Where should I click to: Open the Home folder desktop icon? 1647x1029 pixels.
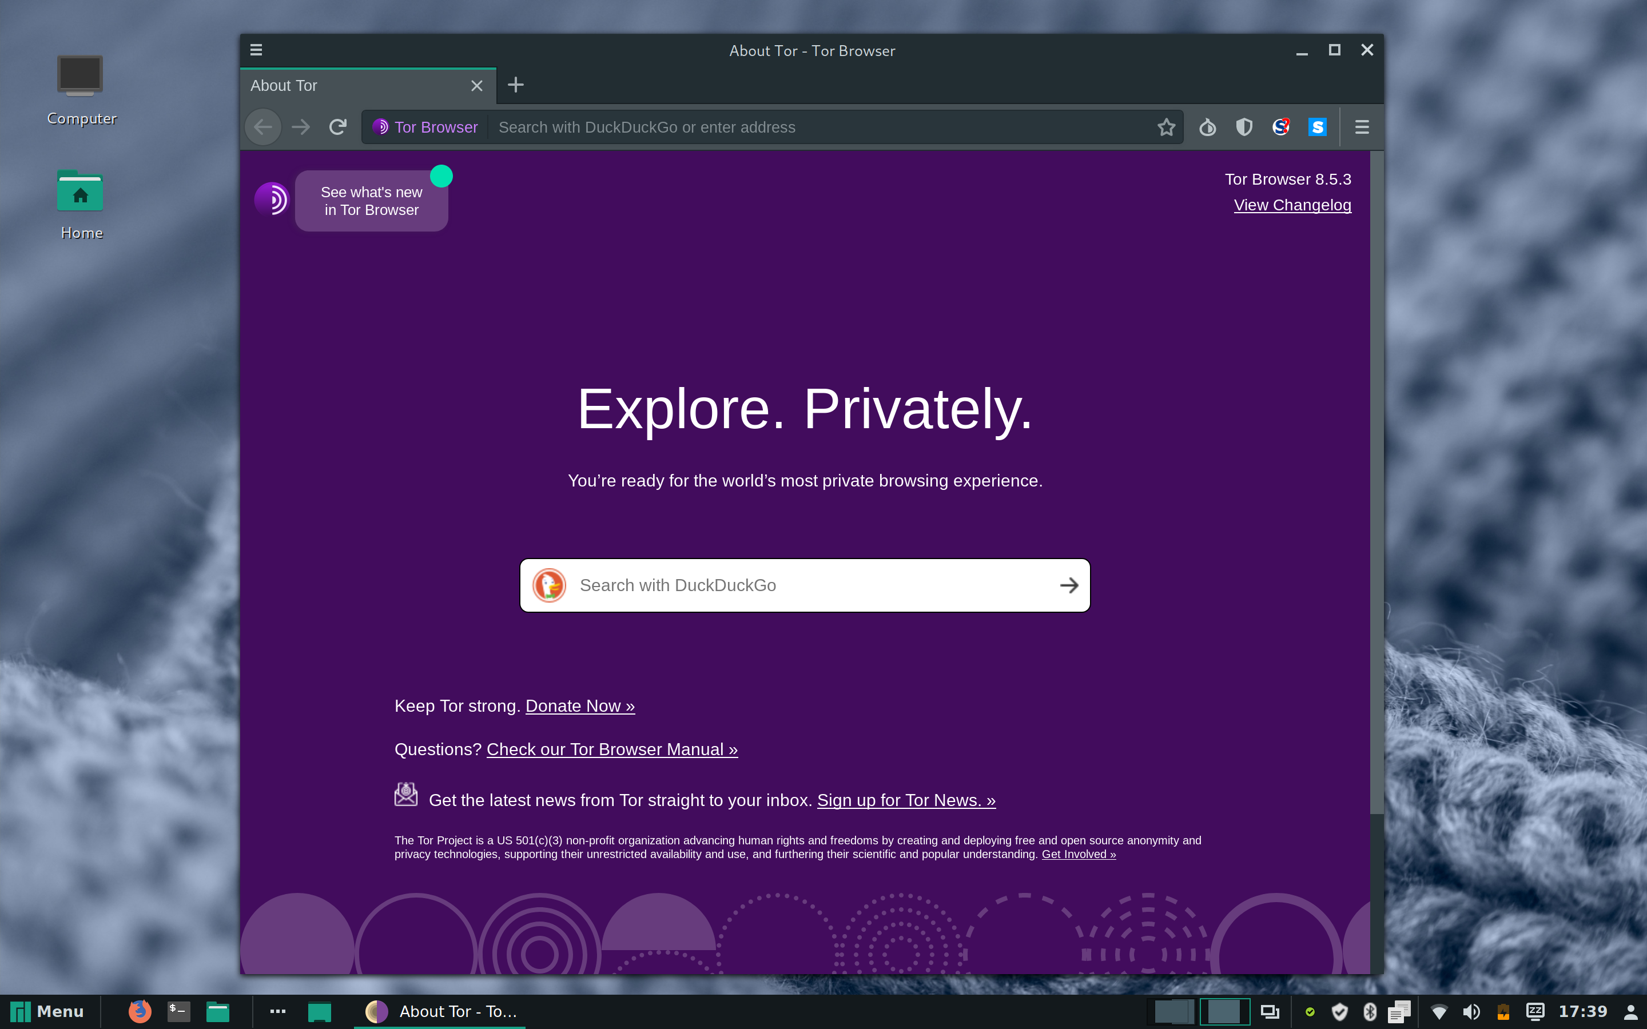coord(80,204)
